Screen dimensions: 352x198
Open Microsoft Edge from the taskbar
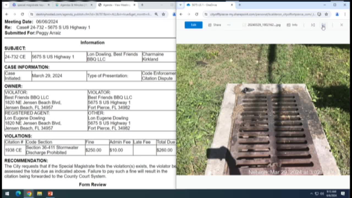coord(18,194)
